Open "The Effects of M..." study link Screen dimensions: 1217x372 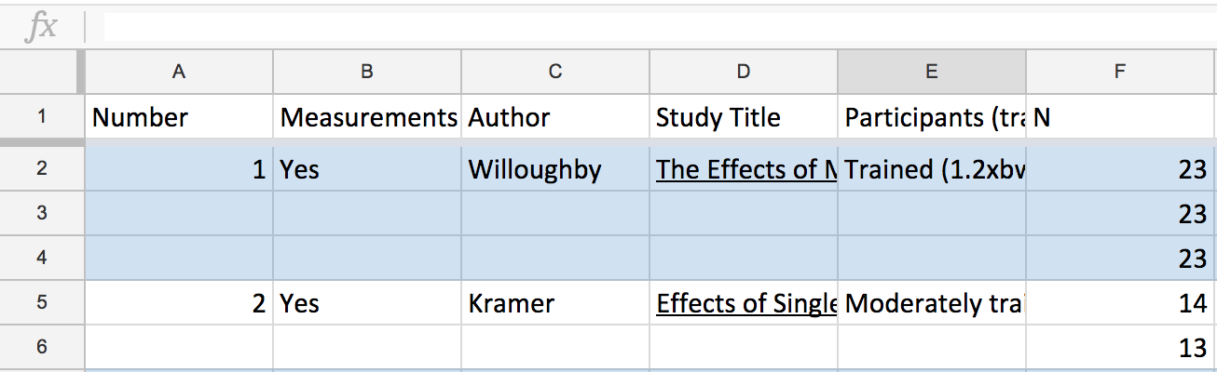745,169
